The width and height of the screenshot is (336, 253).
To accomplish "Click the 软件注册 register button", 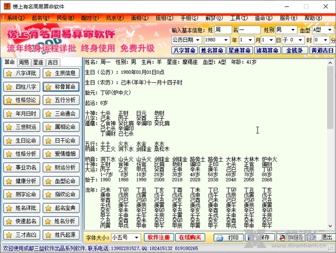I will point(158,237).
